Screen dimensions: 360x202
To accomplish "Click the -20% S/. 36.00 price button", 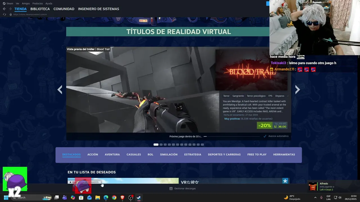I will [x=272, y=125].
